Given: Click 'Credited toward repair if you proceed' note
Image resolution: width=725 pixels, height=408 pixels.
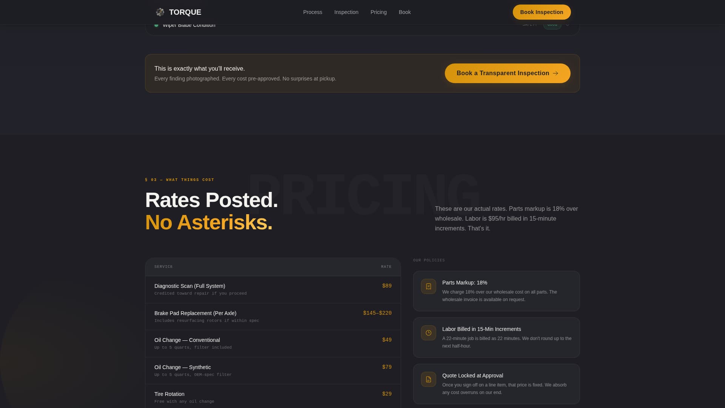Looking at the screenshot, I should point(201,294).
